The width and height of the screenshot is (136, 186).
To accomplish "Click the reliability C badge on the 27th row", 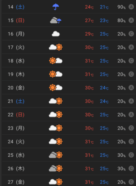I will point(131,182).
